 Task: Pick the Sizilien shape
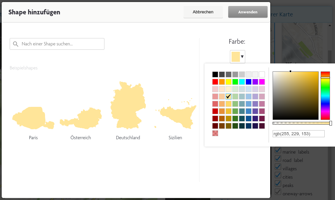[x=175, y=115]
